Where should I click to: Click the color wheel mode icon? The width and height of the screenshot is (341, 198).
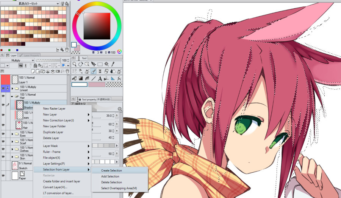pyautogui.click(x=119, y=52)
